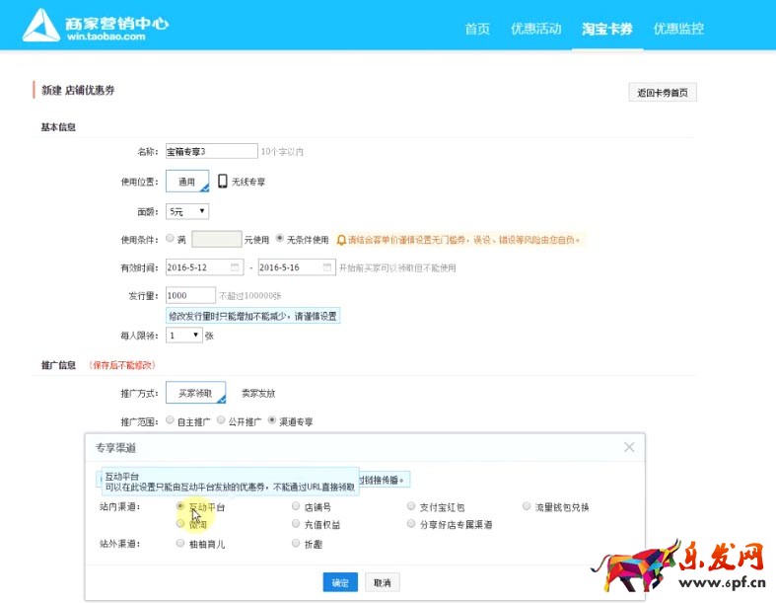Click the bell warning icon
The height and width of the screenshot is (603, 776).
(x=341, y=239)
